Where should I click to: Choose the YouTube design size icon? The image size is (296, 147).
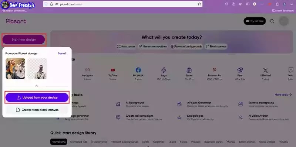coord(113,70)
